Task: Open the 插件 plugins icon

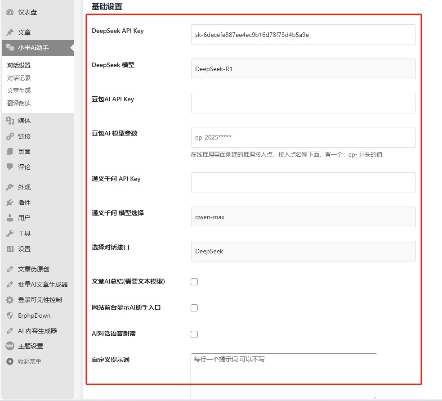Action: [x=9, y=202]
